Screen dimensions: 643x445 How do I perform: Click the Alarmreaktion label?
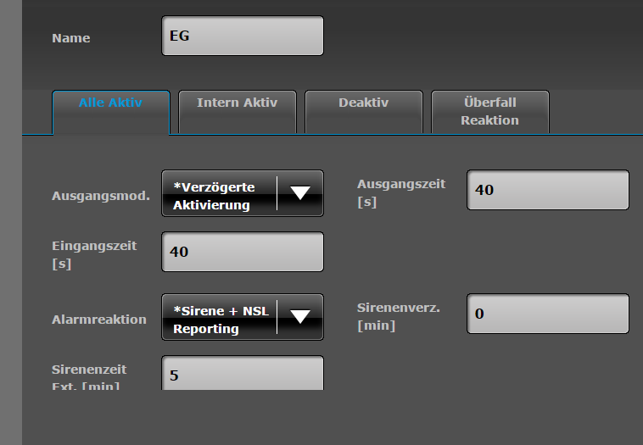point(98,320)
